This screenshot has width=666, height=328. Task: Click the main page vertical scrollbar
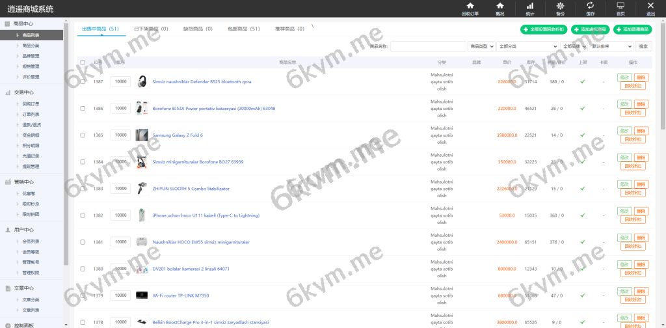point(663,77)
